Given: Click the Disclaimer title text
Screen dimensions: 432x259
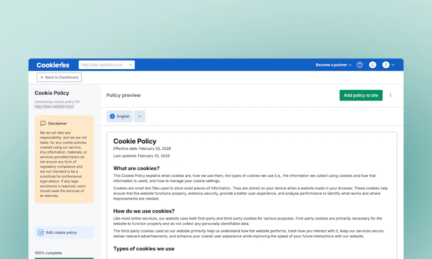Looking at the screenshot, I should pos(57,123).
